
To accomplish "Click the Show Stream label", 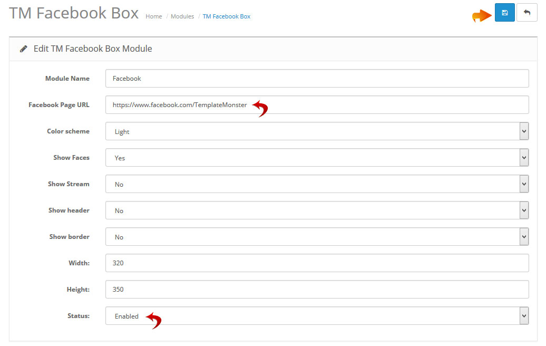I will pyautogui.click(x=69, y=184).
